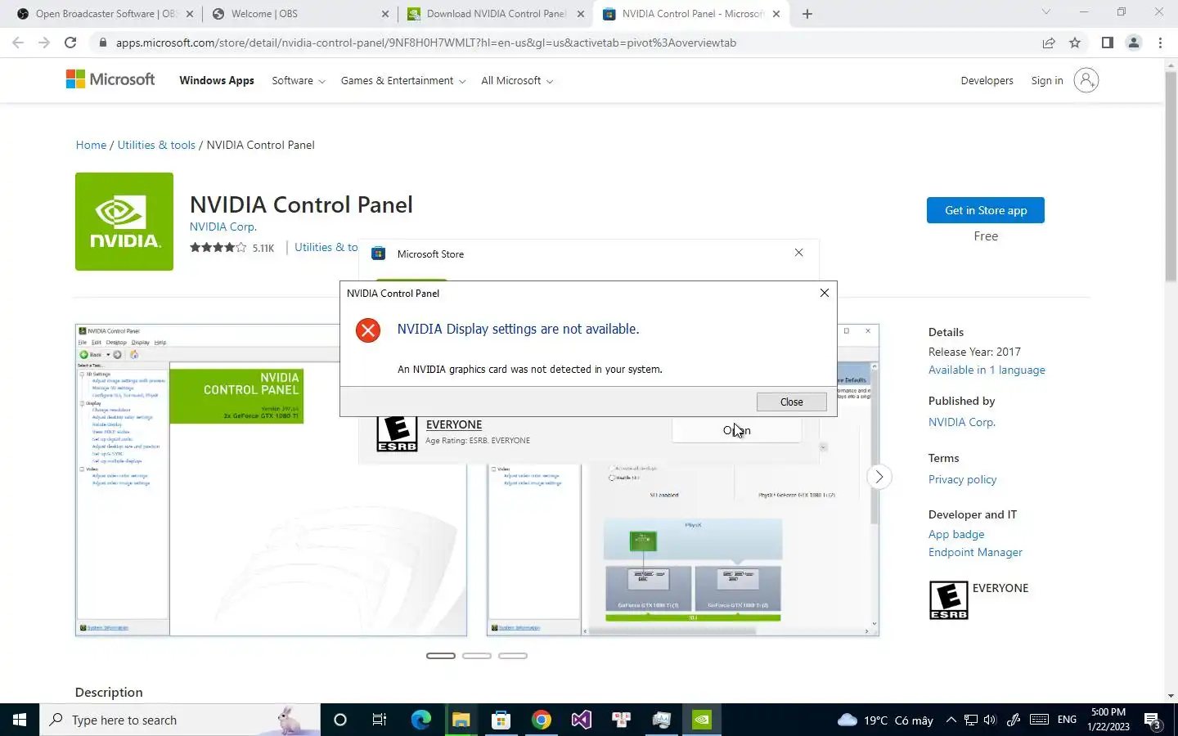The width and height of the screenshot is (1178, 736).
Task: Click the NVIDIA app logo image
Action: pos(124,222)
